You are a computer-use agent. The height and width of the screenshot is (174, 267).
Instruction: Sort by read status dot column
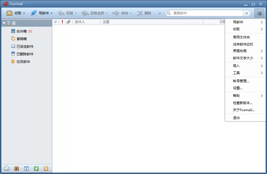click(56, 22)
